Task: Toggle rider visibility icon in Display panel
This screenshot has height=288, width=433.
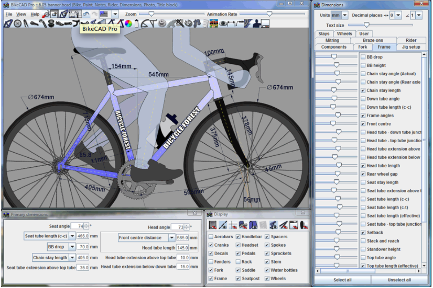Action: (274, 225)
